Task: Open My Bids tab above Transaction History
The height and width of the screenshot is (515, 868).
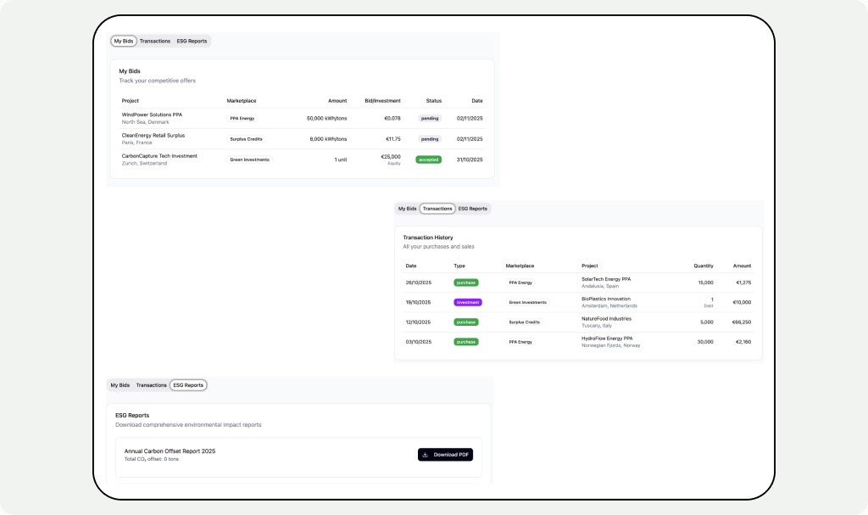Action: [x=408, y=209]
